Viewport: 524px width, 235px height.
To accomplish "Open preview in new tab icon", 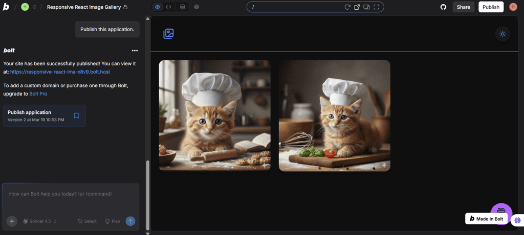I will pos(357,7).
